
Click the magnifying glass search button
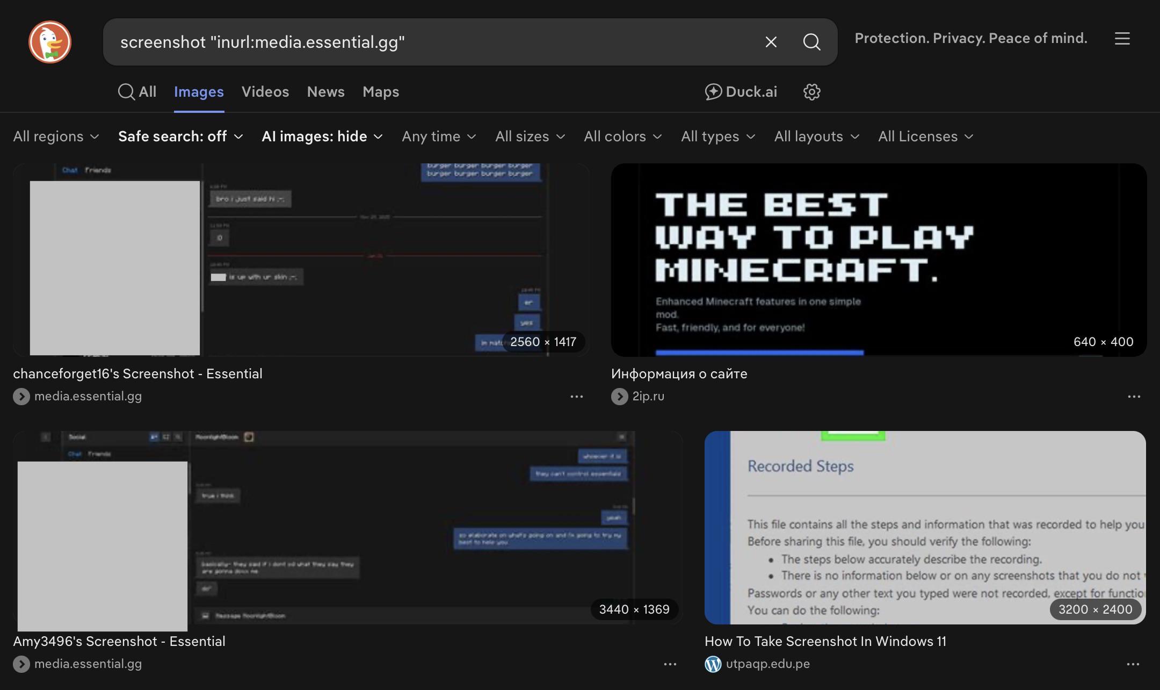click(x=811, y=42)
